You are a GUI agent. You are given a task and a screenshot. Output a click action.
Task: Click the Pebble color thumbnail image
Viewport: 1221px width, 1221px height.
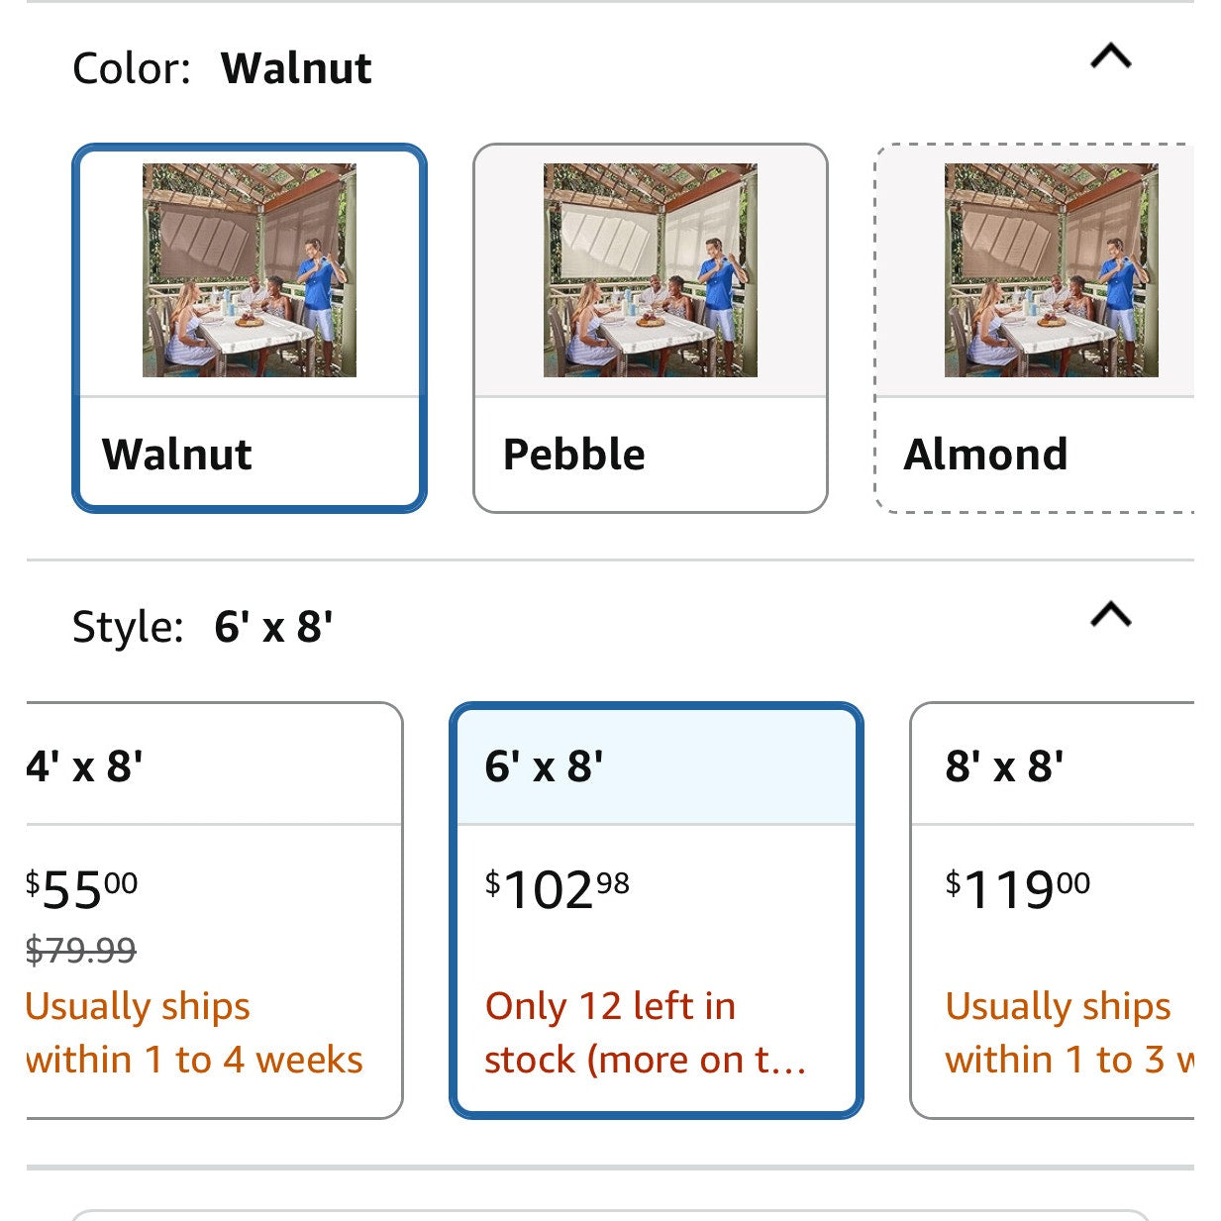pyautogui.click(x=650, y=270)
